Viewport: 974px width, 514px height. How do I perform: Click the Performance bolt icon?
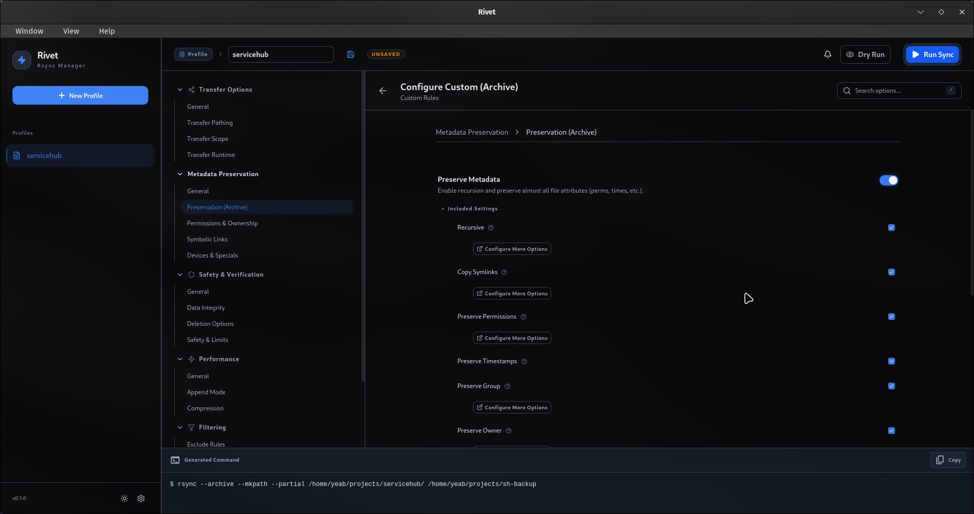pos(191,359)
